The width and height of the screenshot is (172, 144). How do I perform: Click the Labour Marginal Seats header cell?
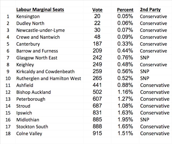pyautogui.click(x=40, y=10)
